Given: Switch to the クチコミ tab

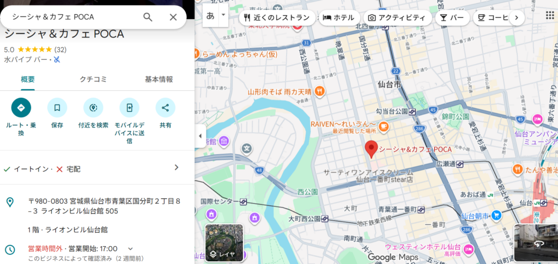Looking at the screenshot, I should [x=93, y=79].
